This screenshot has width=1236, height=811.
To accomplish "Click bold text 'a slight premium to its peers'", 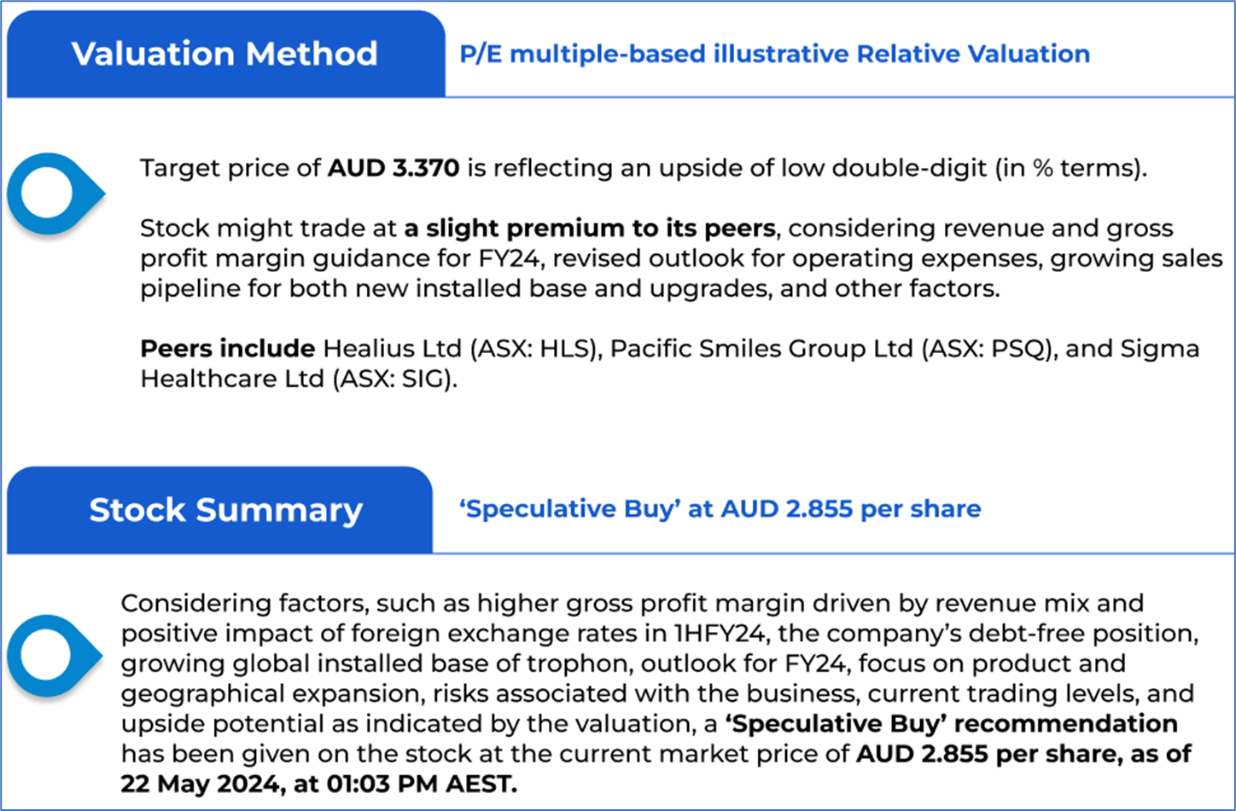I will (590, 229).
